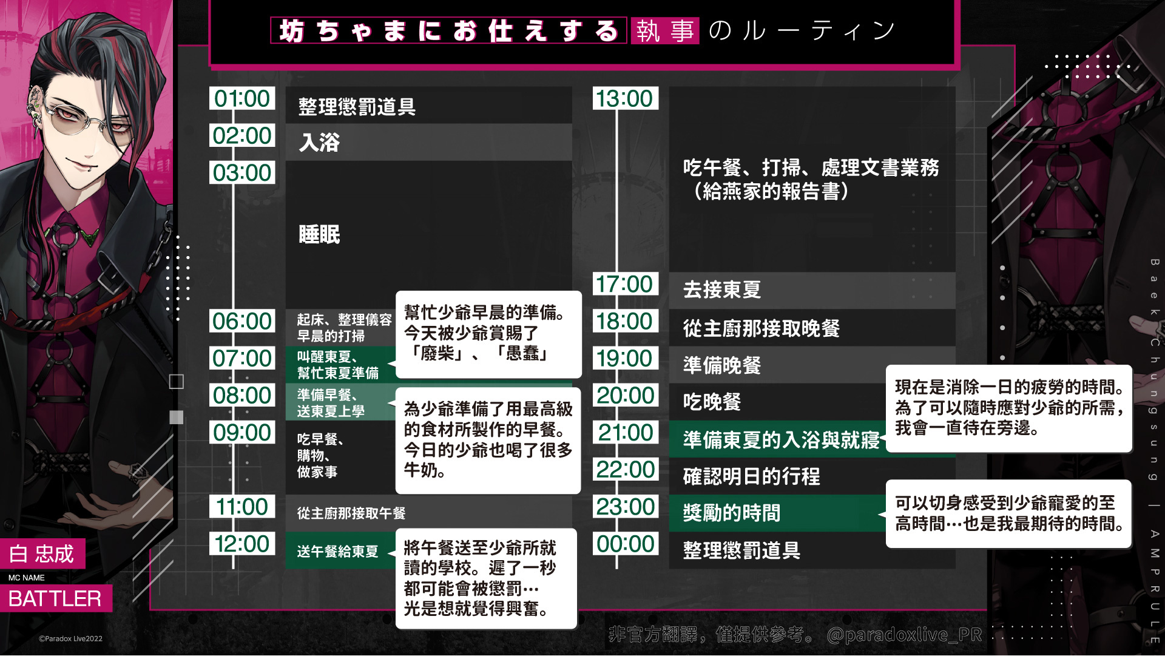Click the 白 忠成 character name tag
The image size is (1165, 656).
pos(42,553)
